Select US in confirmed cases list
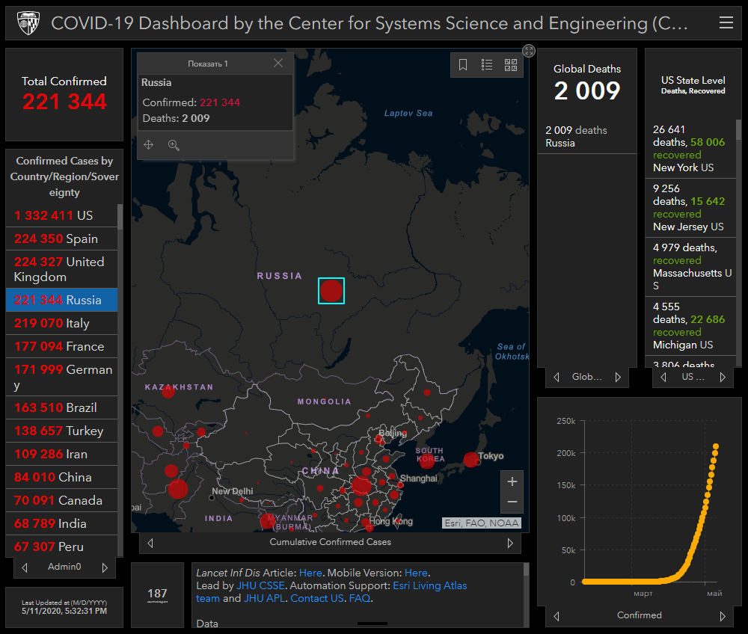Viewport: 748px width, 634px height. pos(61,215)
